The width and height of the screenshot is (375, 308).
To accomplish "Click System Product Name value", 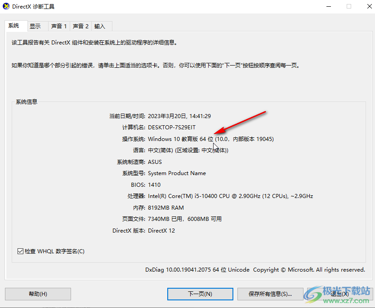I will (177, 173).
